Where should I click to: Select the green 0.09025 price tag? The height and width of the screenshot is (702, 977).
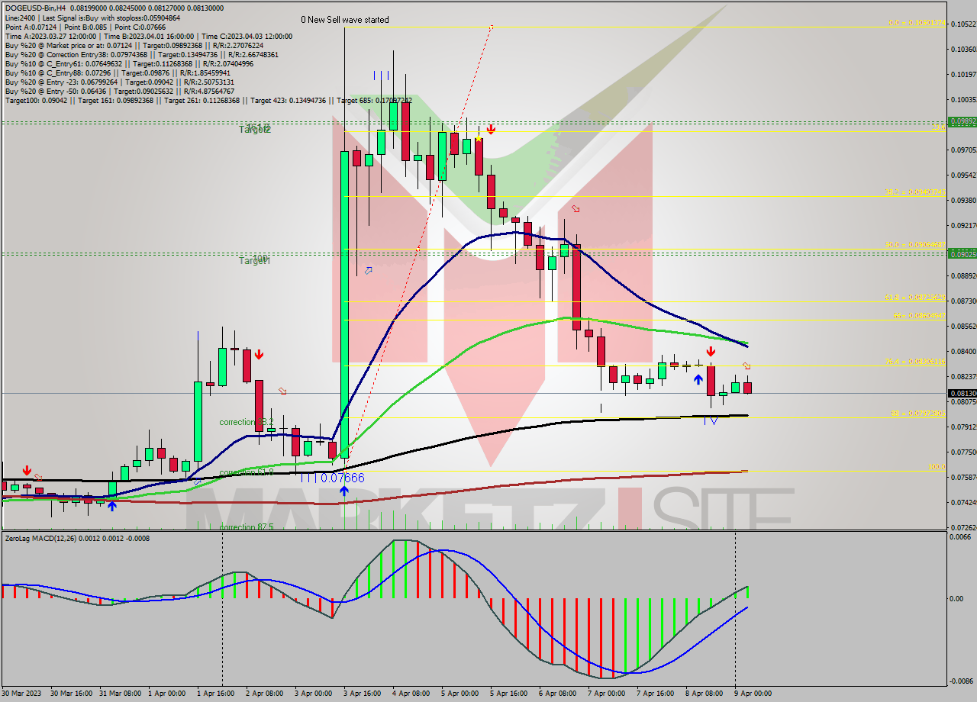(x=962, y=253)
